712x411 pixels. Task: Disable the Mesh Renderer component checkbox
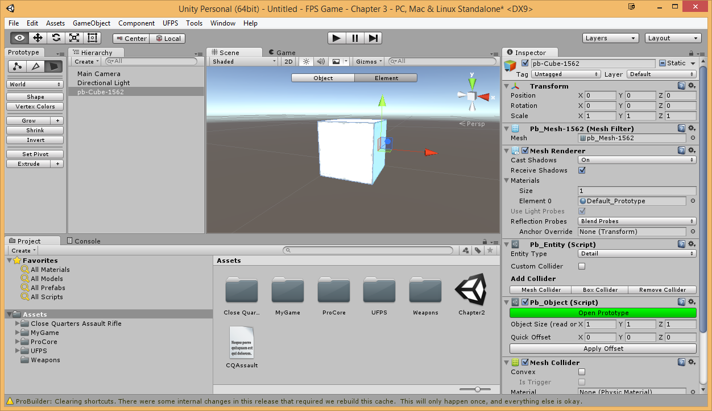(x=525, y=150)
